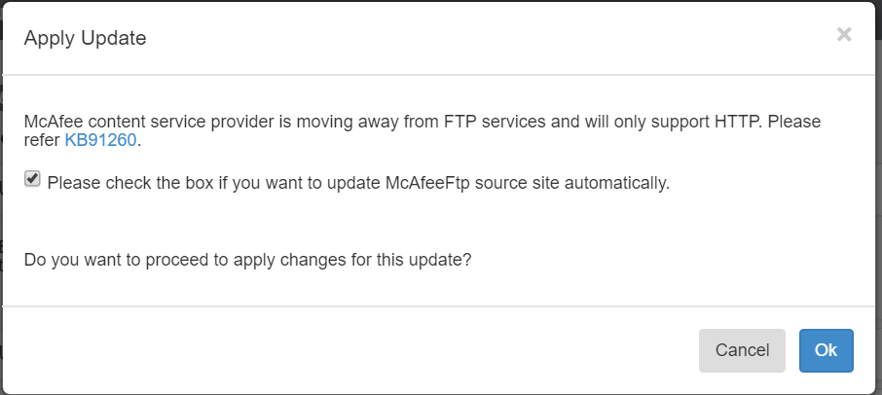Toggle automatic McAfeeFtp source site update
This screenshot has height=395, width=882.
33,179
